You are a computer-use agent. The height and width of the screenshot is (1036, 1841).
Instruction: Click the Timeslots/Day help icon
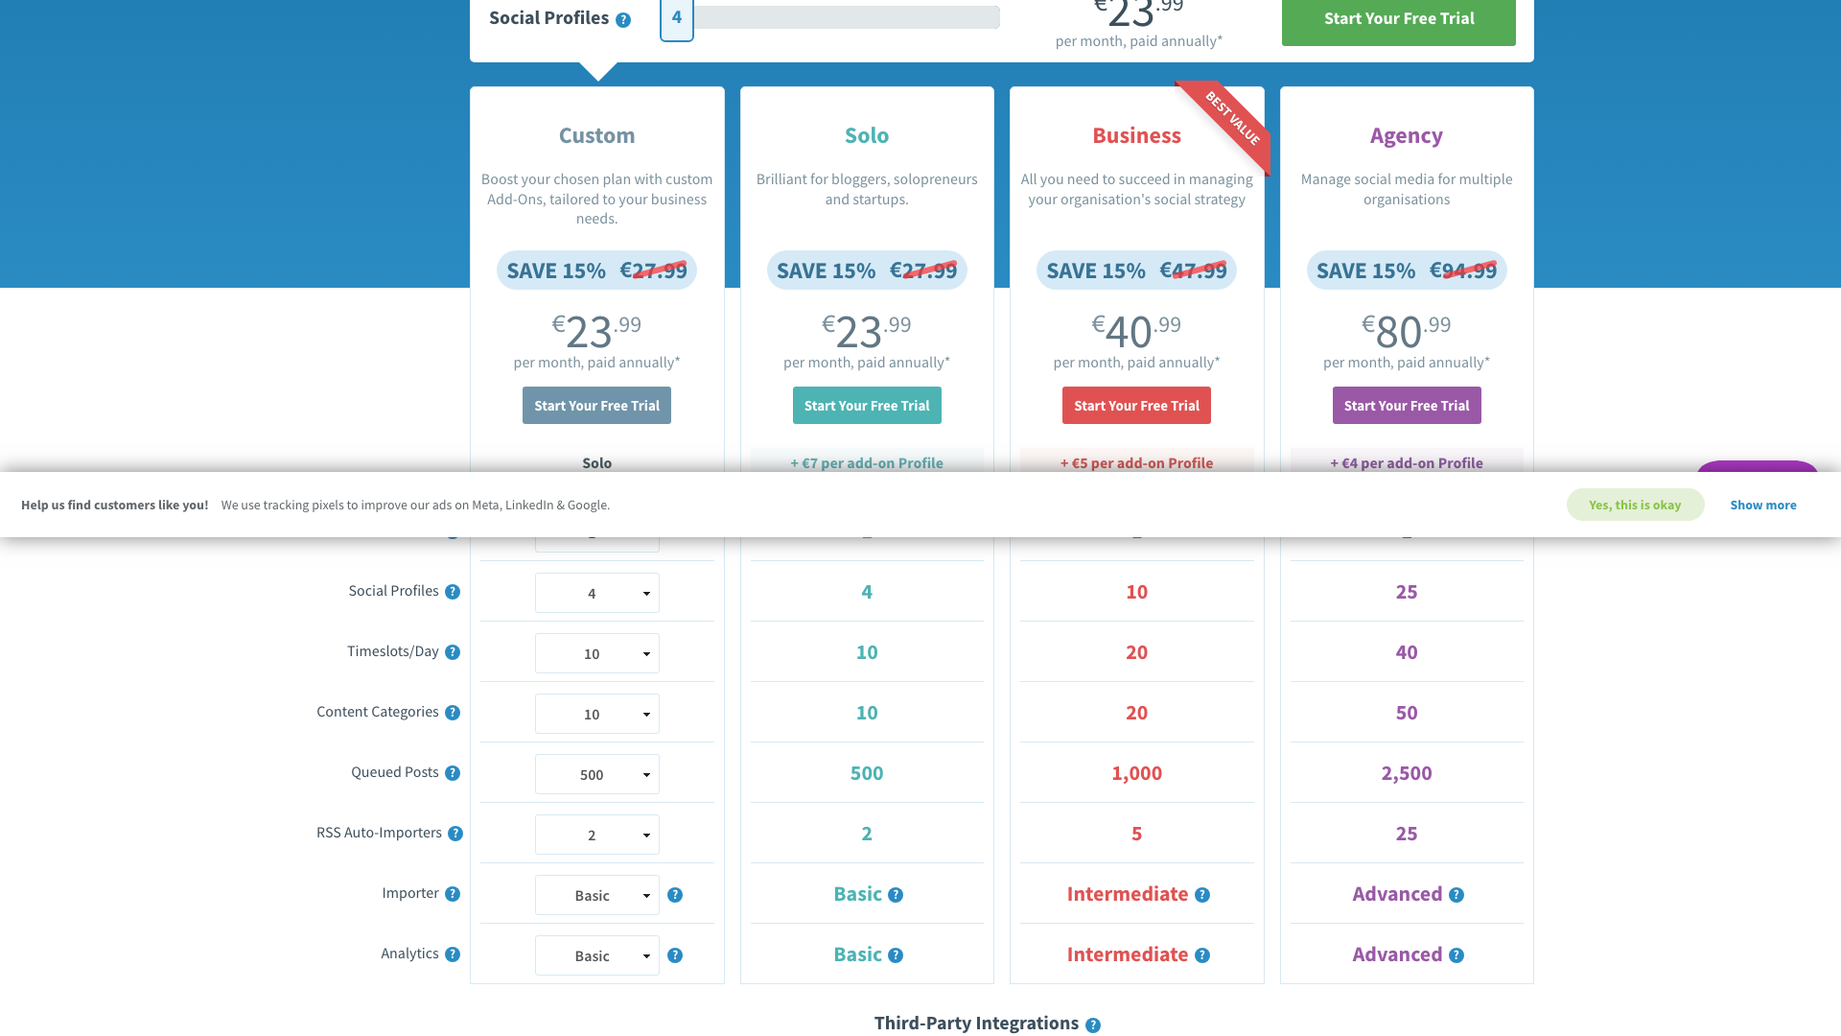453,651
